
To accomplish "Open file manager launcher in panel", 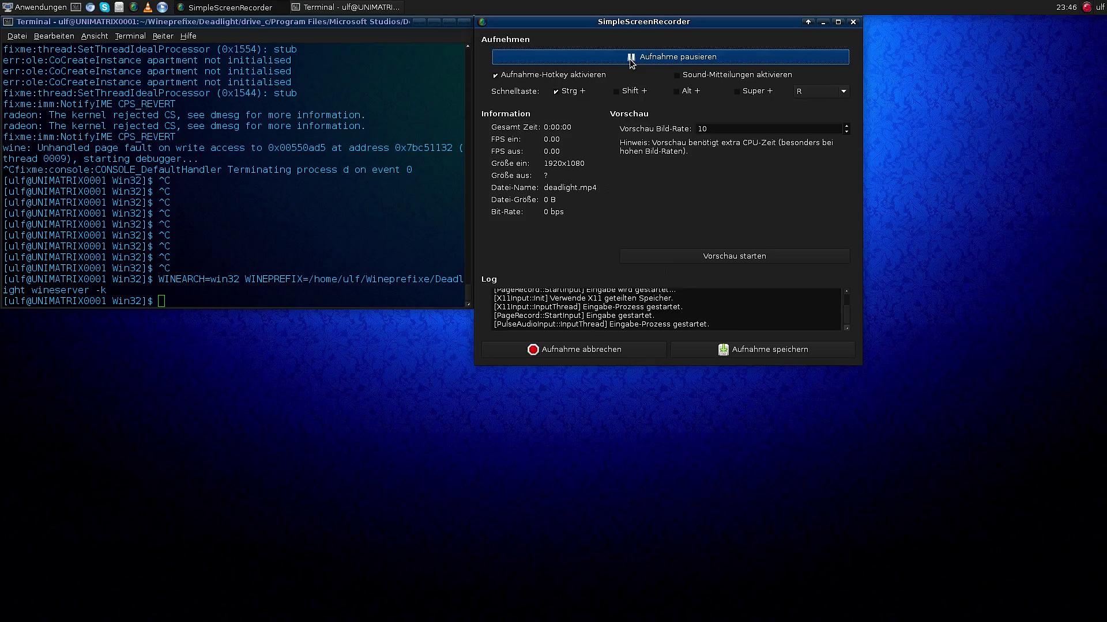I will tap(119, 7).
